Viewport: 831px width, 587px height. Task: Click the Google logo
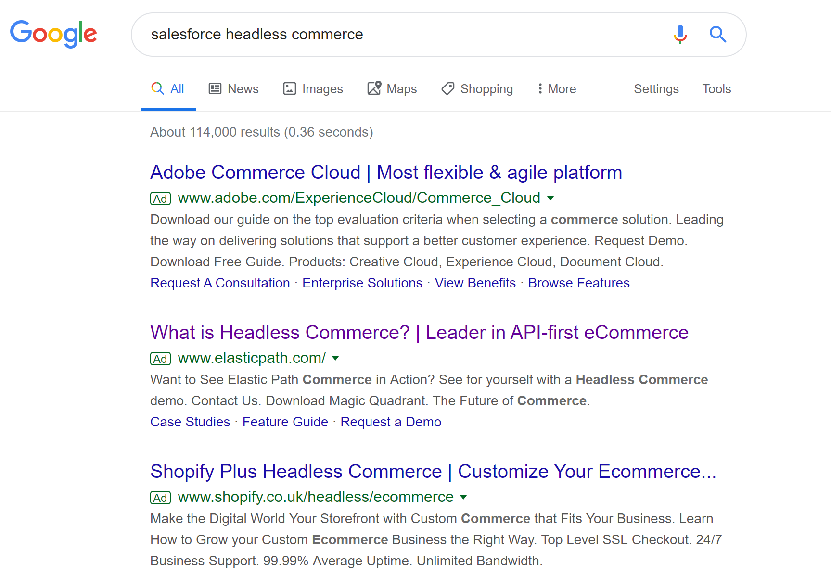coord(53,34)
